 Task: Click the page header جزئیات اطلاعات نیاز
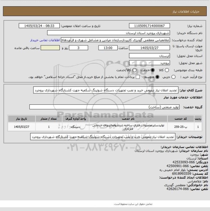point(186,11)
